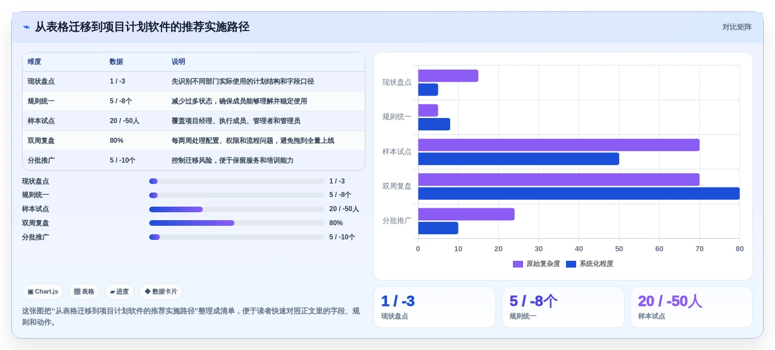The image size is (775, 350).
Task: Click the page title 从表格迁移到项目计划软件的推荐实施路径
Action: pyautogui.click(x=142, y=27)
